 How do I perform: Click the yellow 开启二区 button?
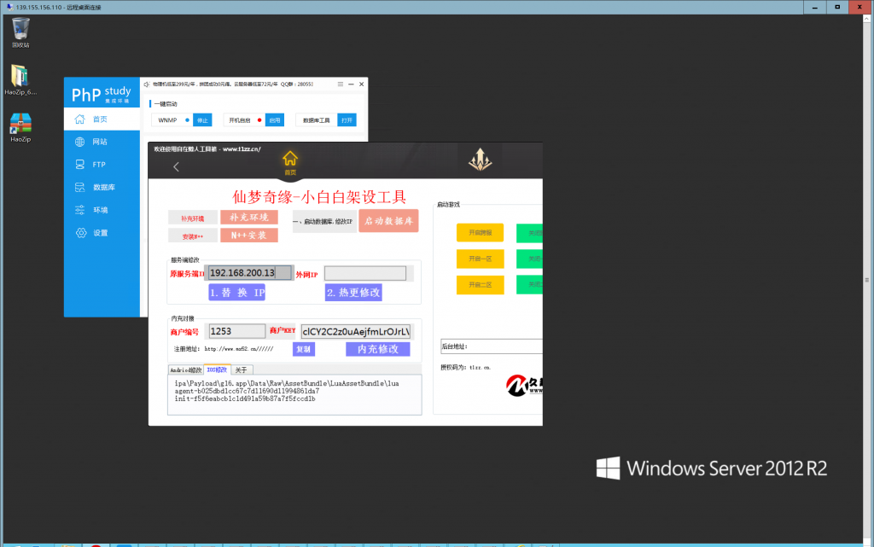(480, 285)
